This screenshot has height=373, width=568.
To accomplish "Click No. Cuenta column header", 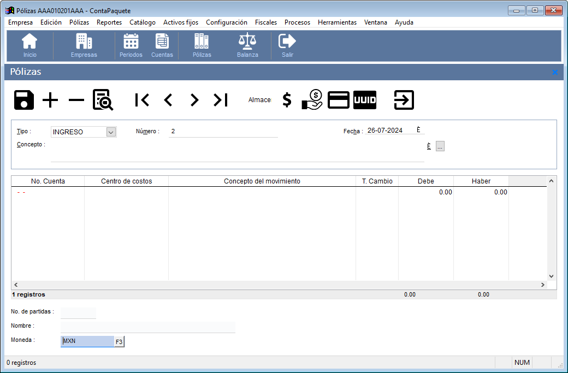I will (48, 181).
